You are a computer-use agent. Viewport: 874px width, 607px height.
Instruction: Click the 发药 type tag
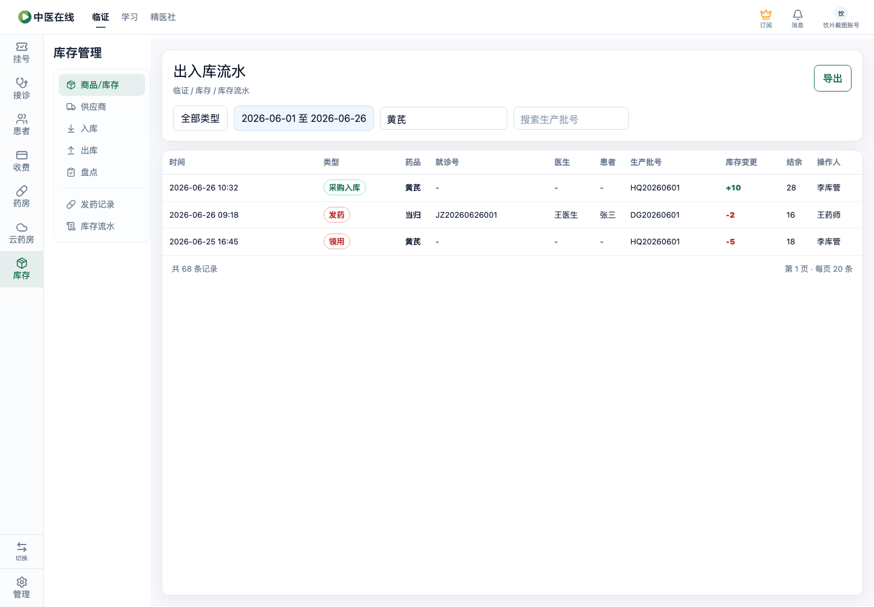(337, 215)
